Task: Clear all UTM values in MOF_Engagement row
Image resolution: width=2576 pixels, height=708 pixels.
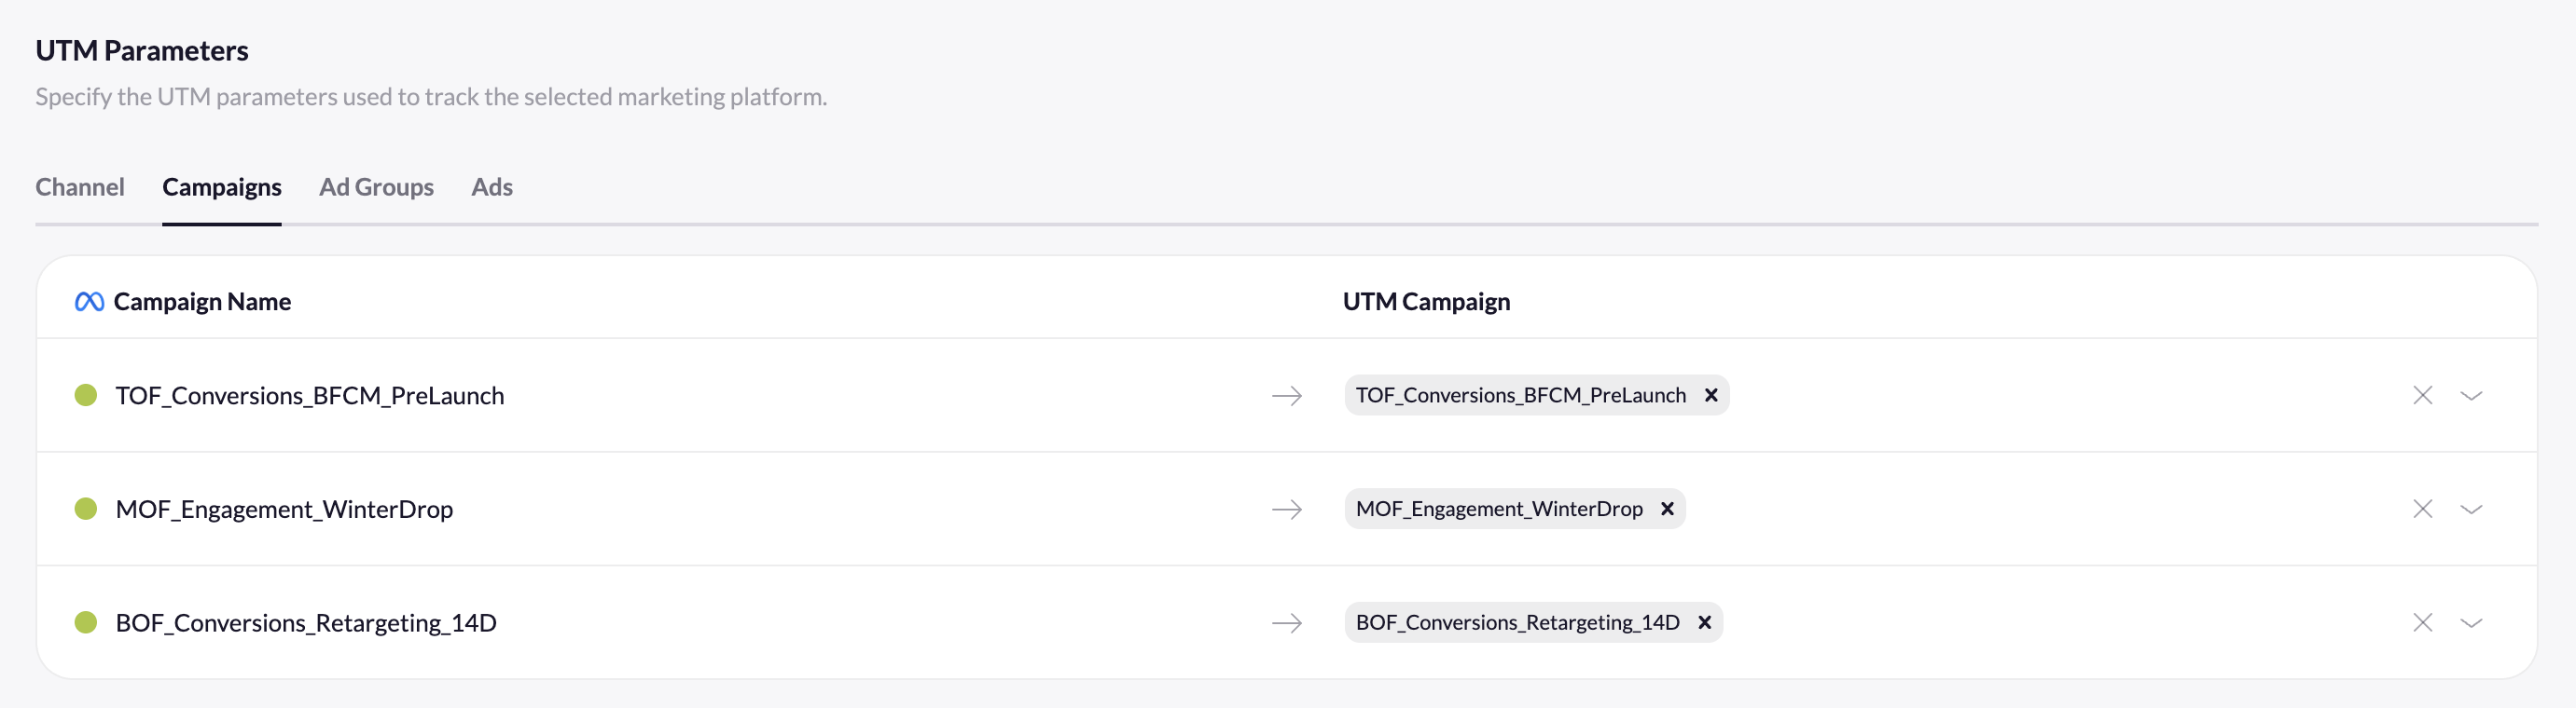Action: (2421, 510)
